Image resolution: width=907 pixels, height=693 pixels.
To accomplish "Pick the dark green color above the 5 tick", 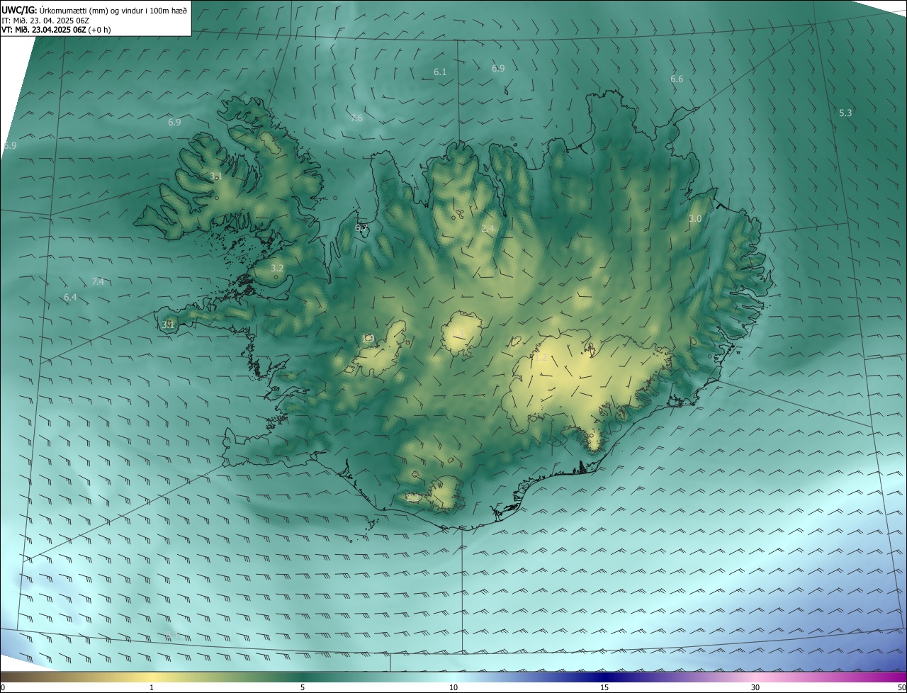I will 303,677.
